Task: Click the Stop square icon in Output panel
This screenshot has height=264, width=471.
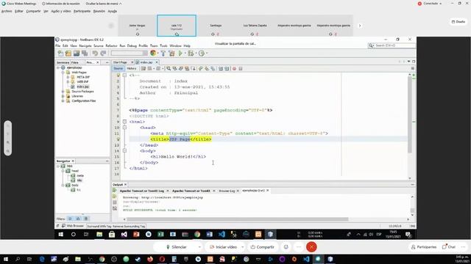Action: (x=115, y=202)
